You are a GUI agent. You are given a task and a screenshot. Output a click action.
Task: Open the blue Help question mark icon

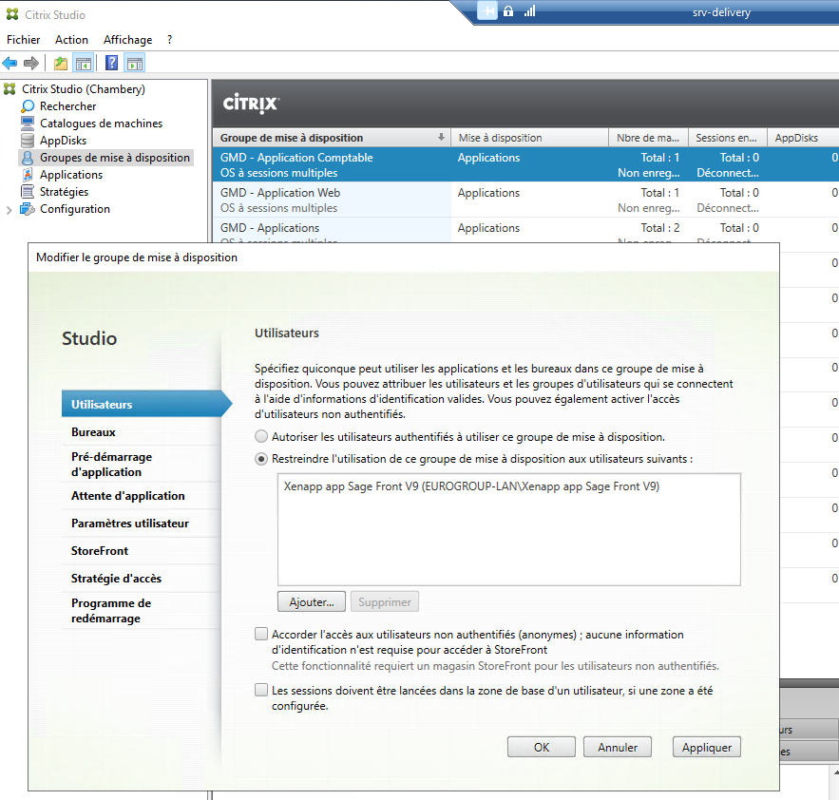(x=111, y=63)
